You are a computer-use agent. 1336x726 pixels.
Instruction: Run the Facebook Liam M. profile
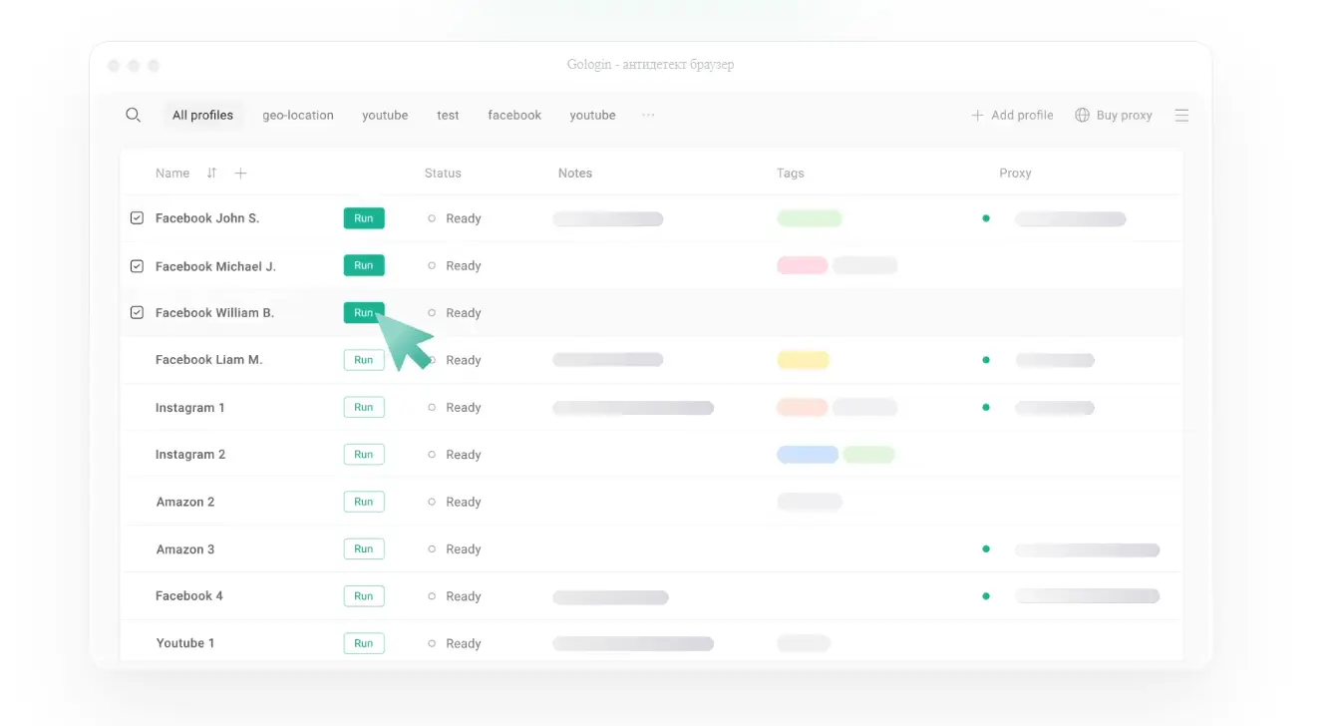[364, 360]
